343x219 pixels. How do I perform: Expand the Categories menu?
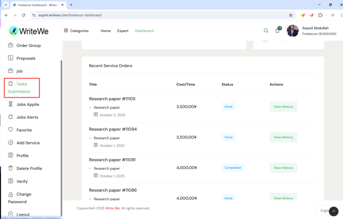point(76,31)
